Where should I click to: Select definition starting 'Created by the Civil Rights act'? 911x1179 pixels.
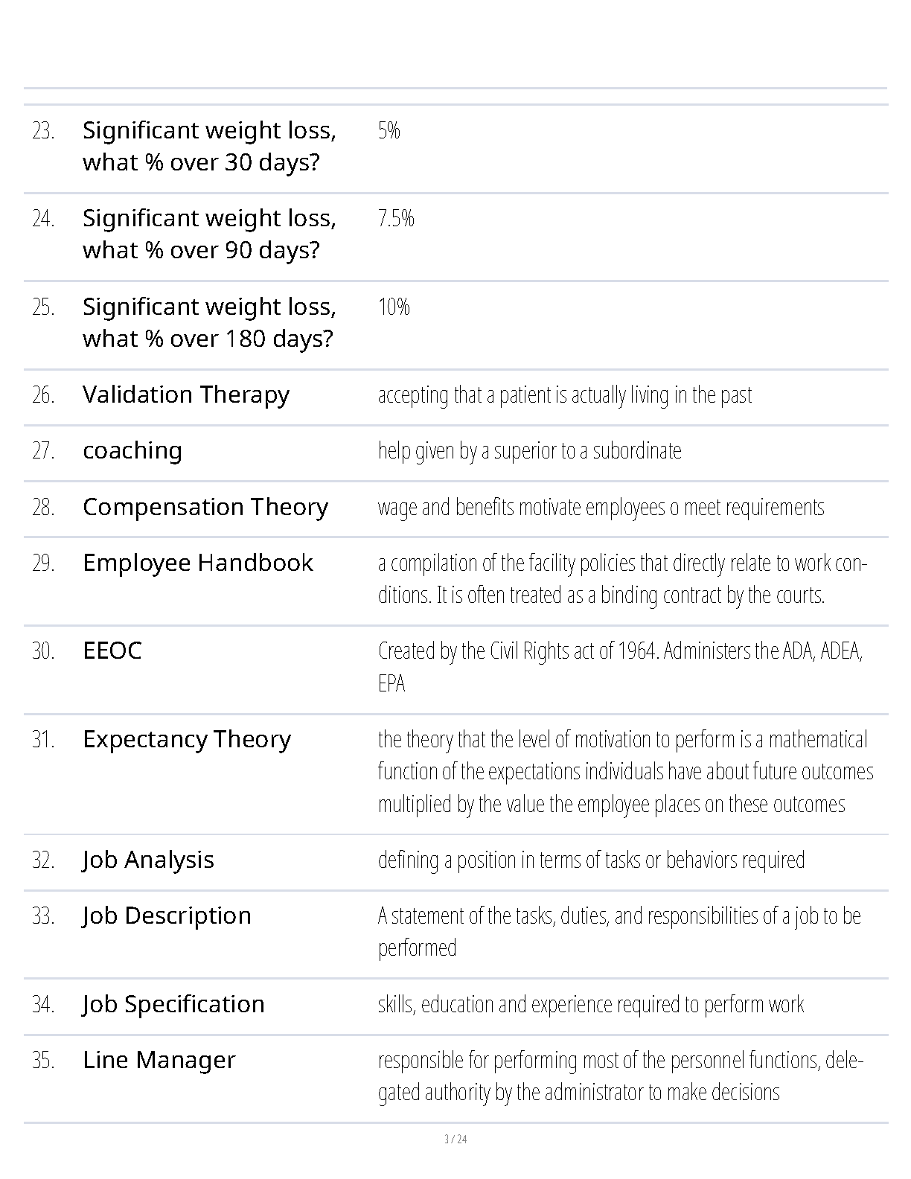click(621, 667)
